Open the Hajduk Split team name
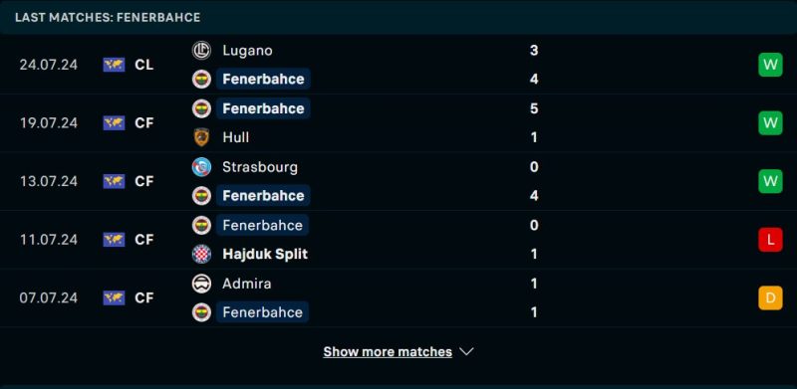 click(265, 254)
